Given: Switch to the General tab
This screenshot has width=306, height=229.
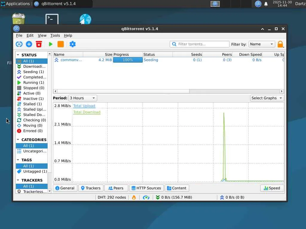Looking at the screenshot, I should [x=65, y=188].
